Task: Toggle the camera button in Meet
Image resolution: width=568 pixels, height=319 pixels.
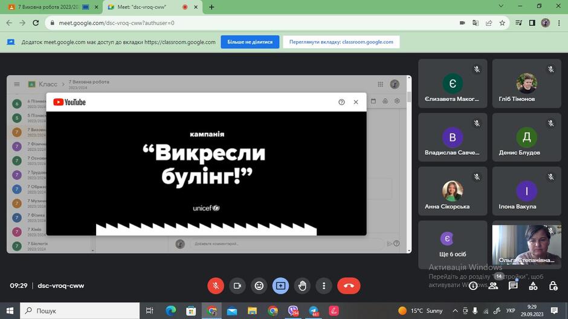Action: tap(237, 286)
